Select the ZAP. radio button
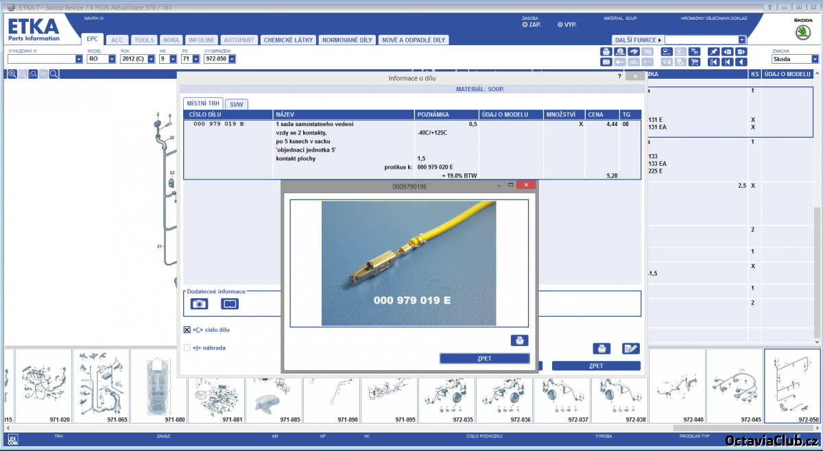 click(x=525, y=25)
